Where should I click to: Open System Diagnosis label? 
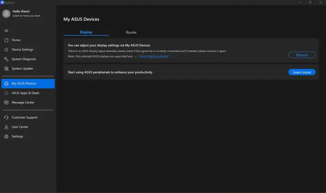coord(24,59)
